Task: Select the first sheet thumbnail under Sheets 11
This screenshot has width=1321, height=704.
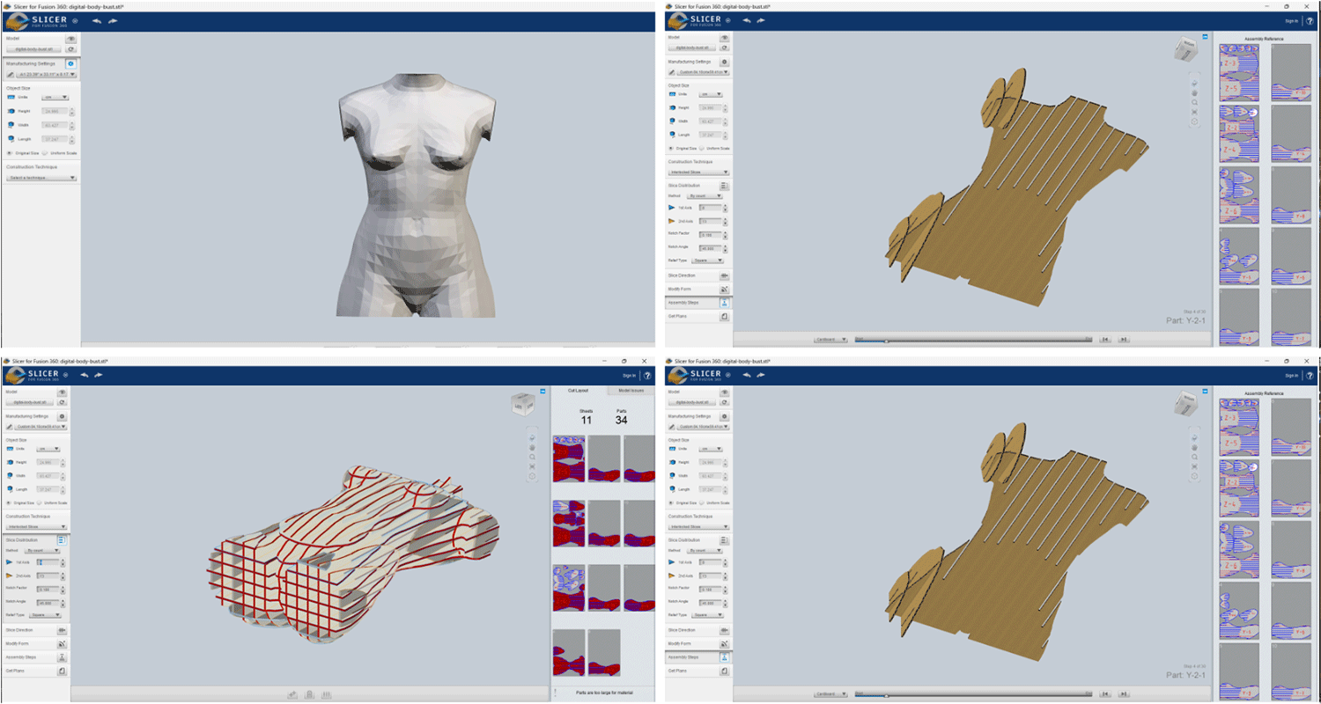Action: coord(568,460)
